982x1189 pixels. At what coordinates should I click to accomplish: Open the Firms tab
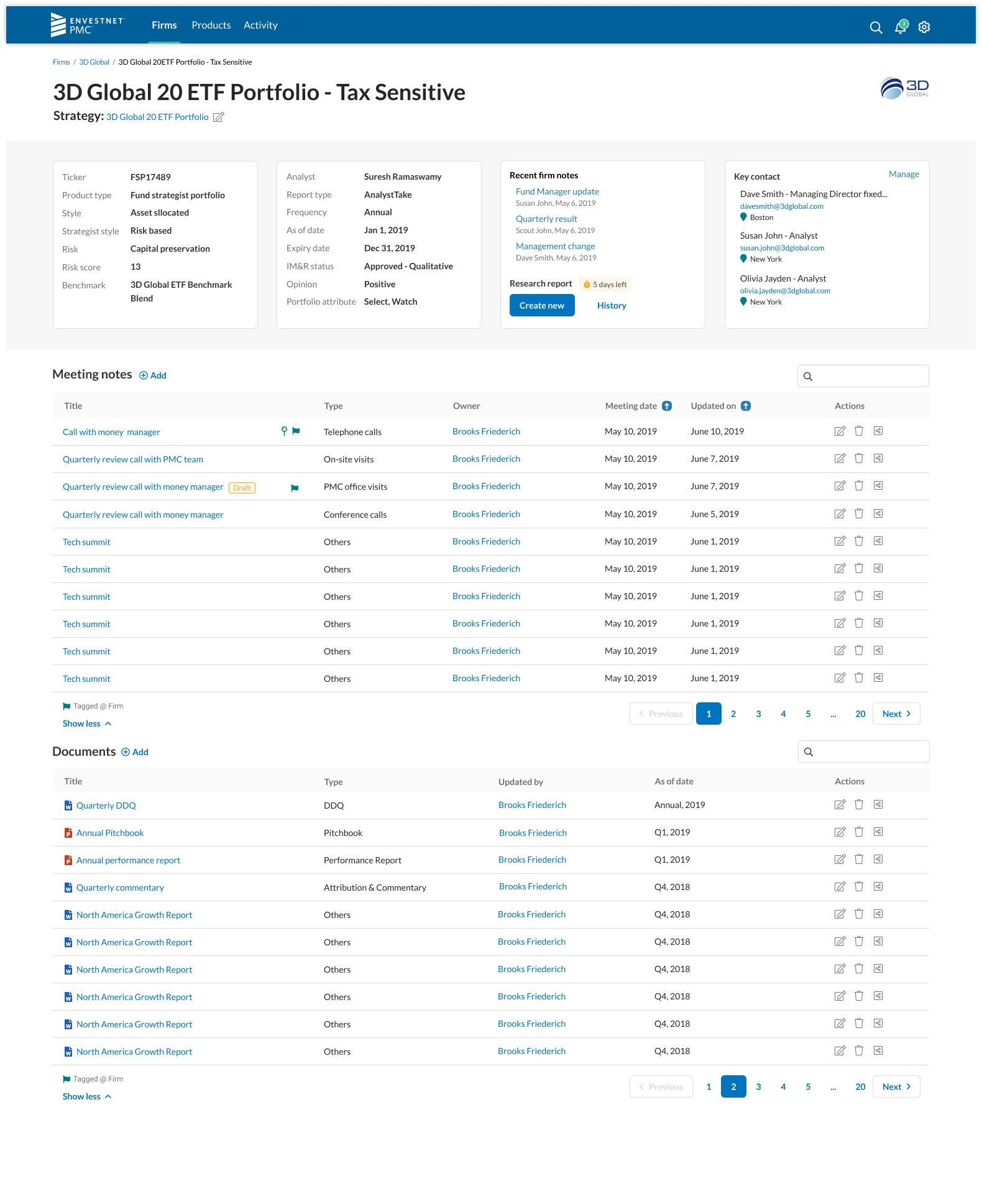click(164, 25)
